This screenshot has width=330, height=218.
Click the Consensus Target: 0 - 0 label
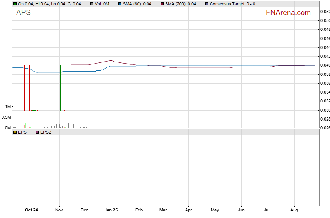tap(232, 4)
